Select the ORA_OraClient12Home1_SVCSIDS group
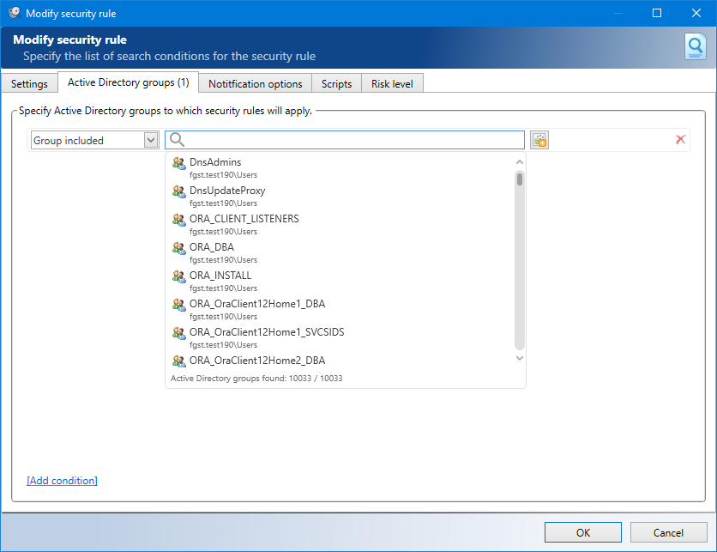The image size is (717, 552). coord(340,338)
